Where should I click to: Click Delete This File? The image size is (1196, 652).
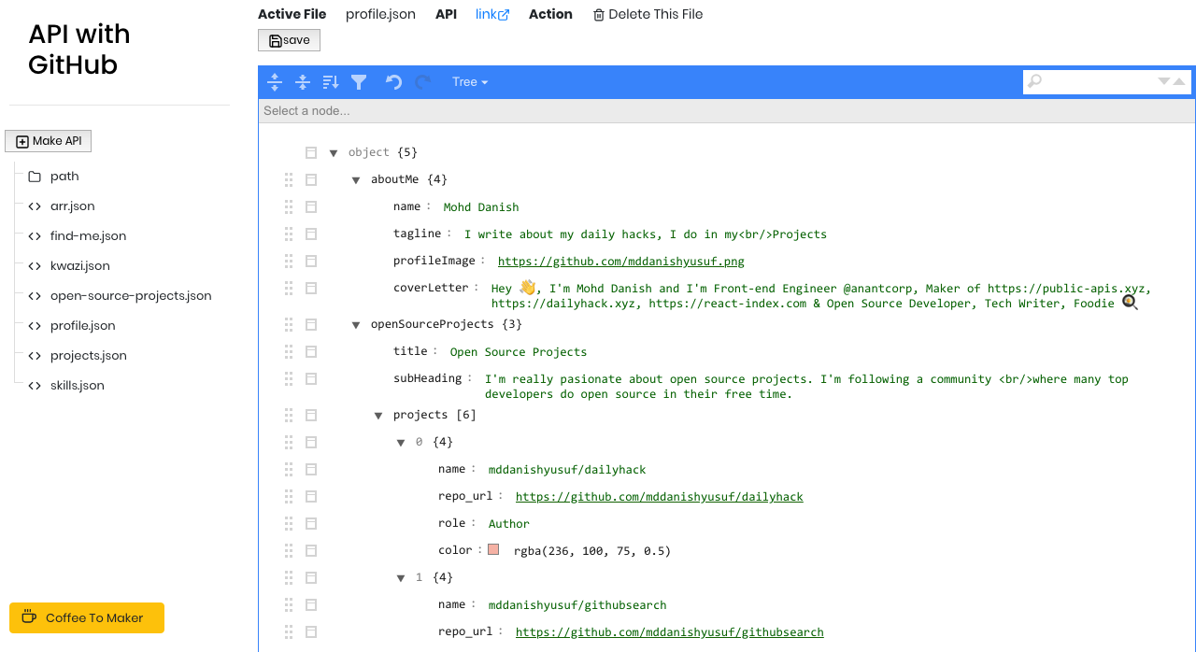[648, 14]
